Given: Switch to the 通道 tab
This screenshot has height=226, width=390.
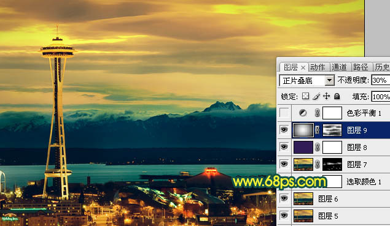Looking at the screenshot, I should pyautogui.click(x=339, y=67).
